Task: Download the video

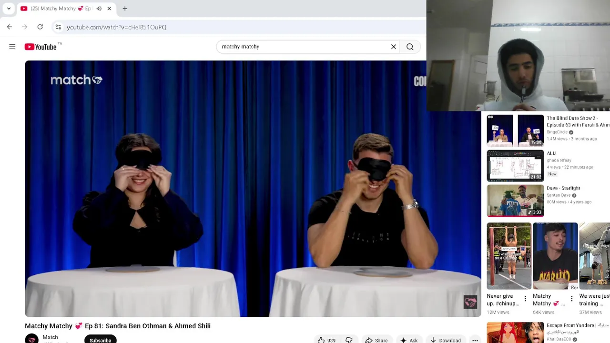Action: pyautogui.click(x=445, y=340)
